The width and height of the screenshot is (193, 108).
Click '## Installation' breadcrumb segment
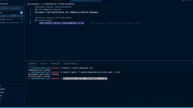pyautogui.click(x=68, y=4)
